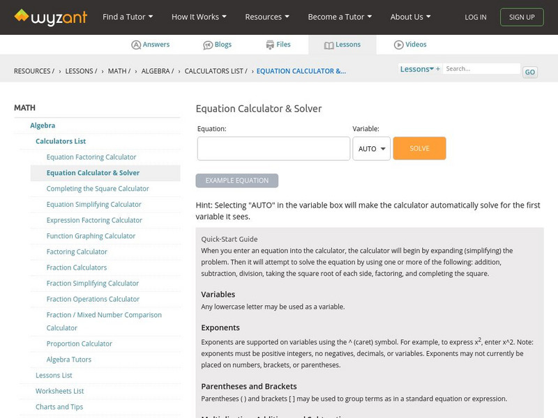Expand the How It Works menu

click(199, 17)
